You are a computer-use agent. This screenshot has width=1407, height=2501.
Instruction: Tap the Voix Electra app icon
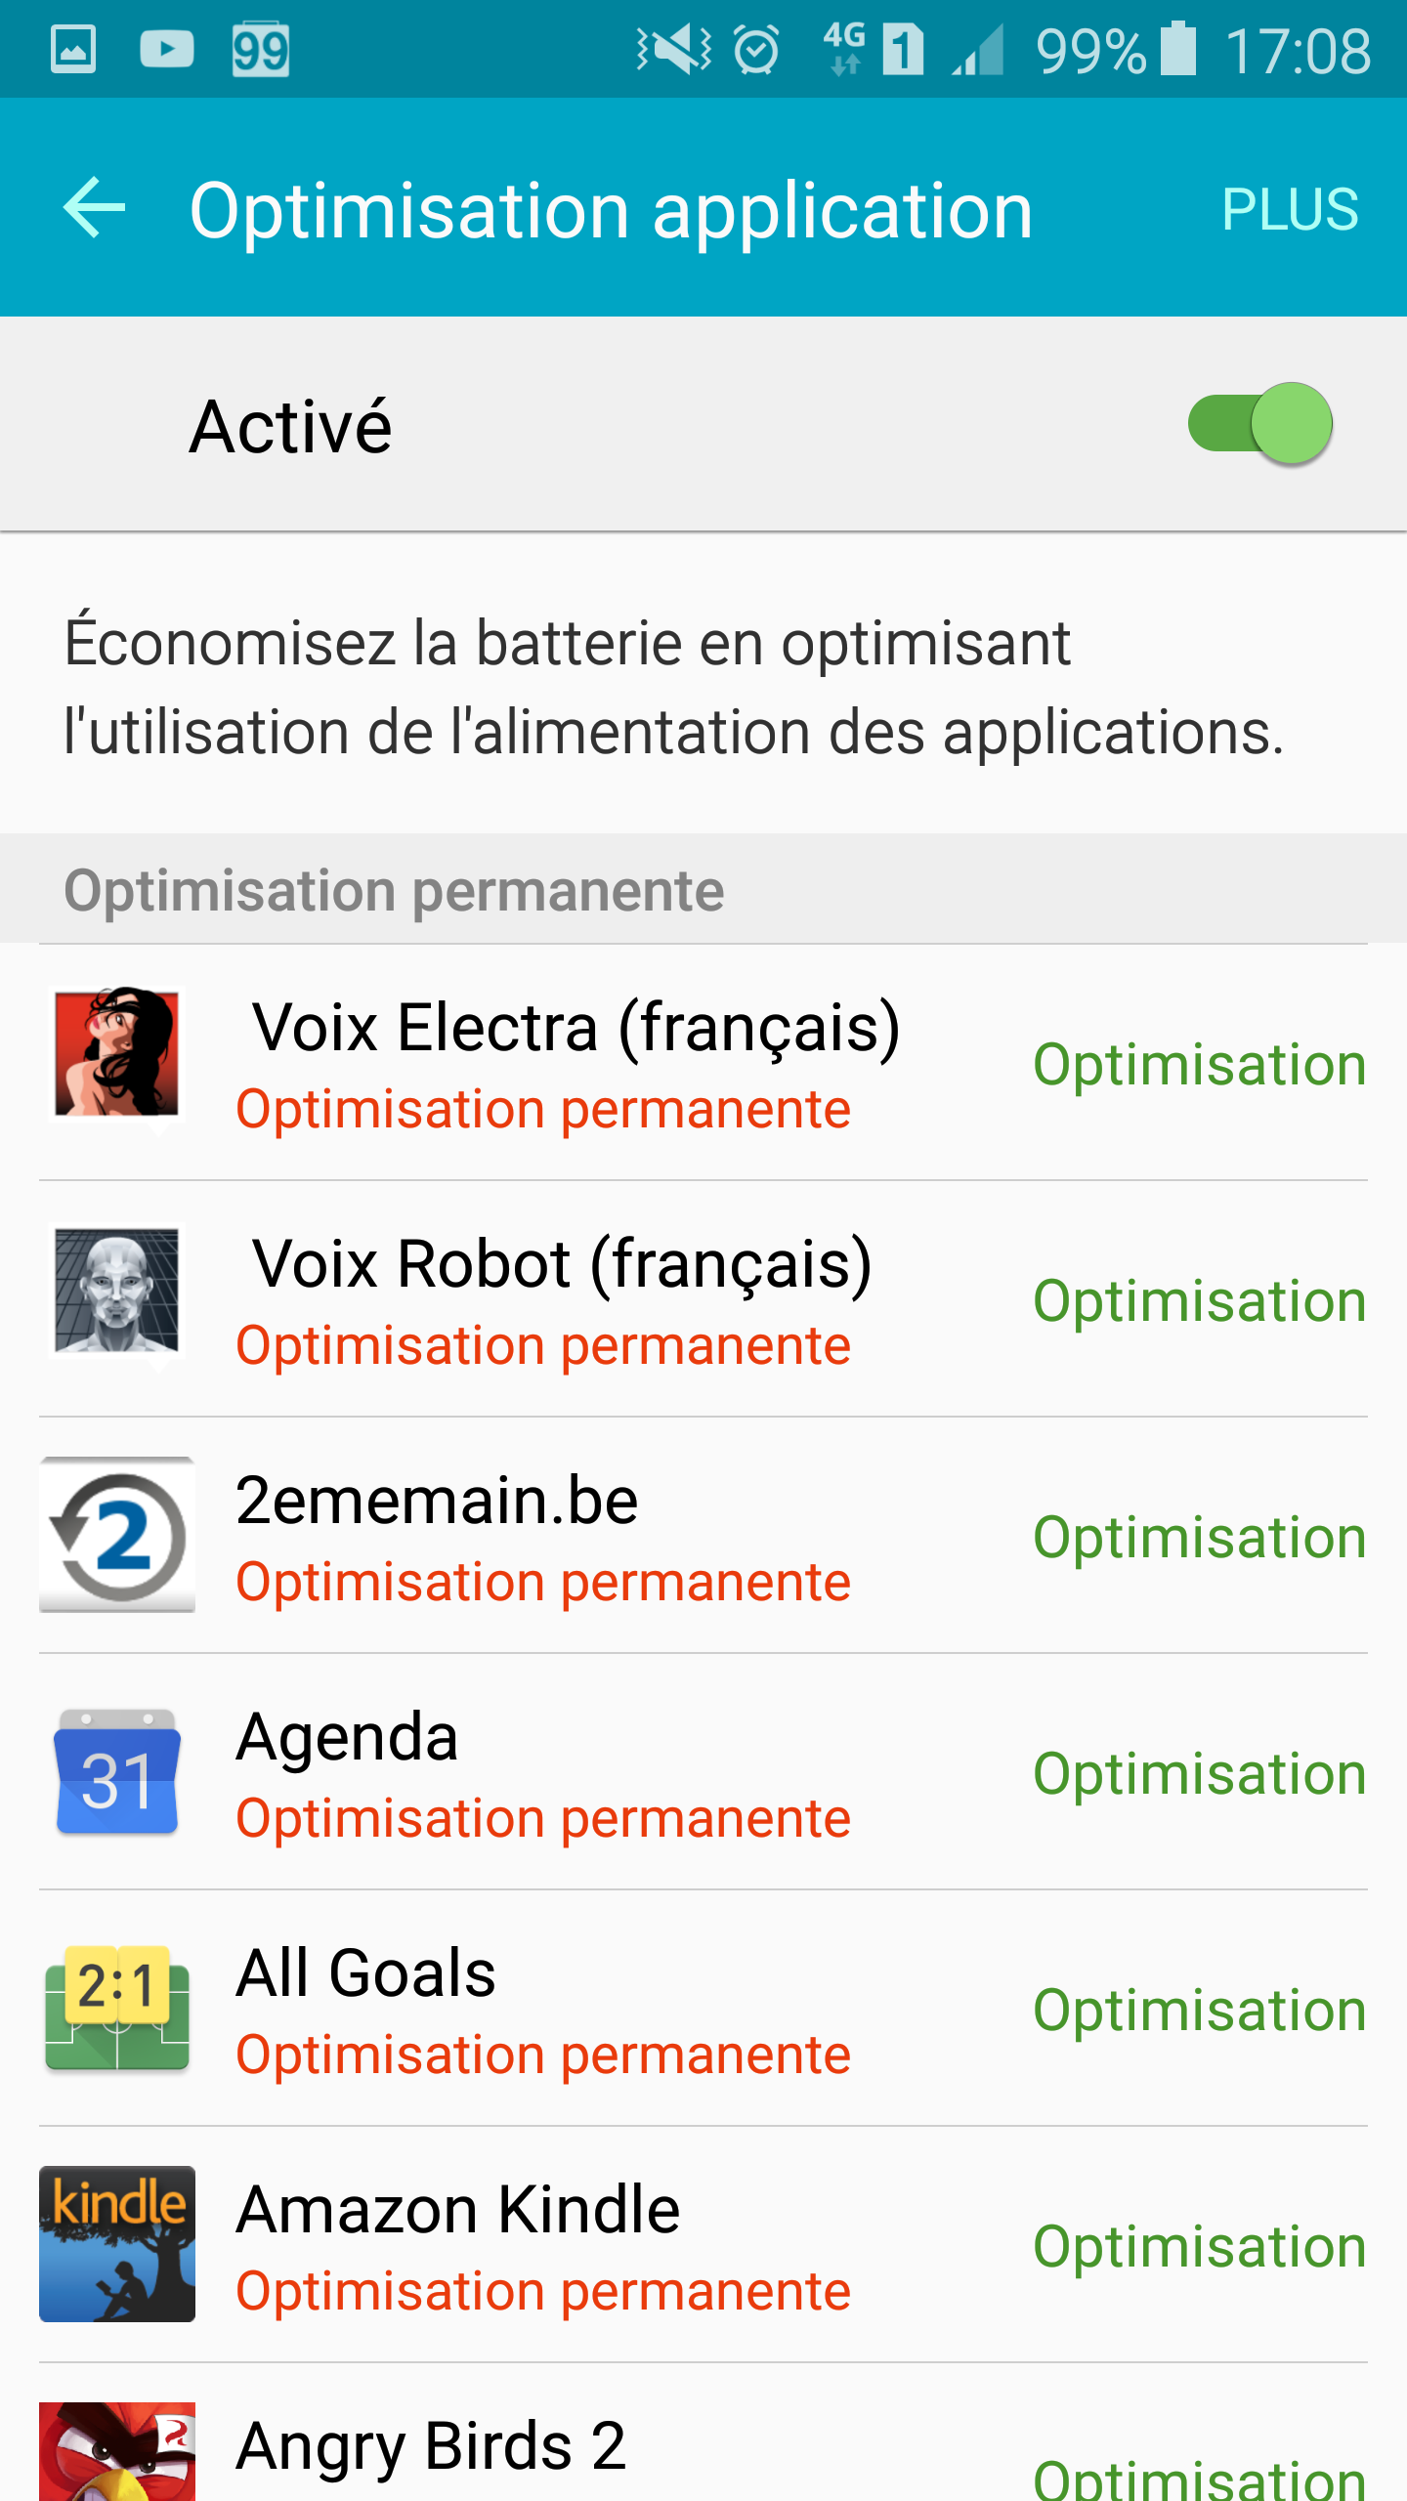coord(117,1055)
